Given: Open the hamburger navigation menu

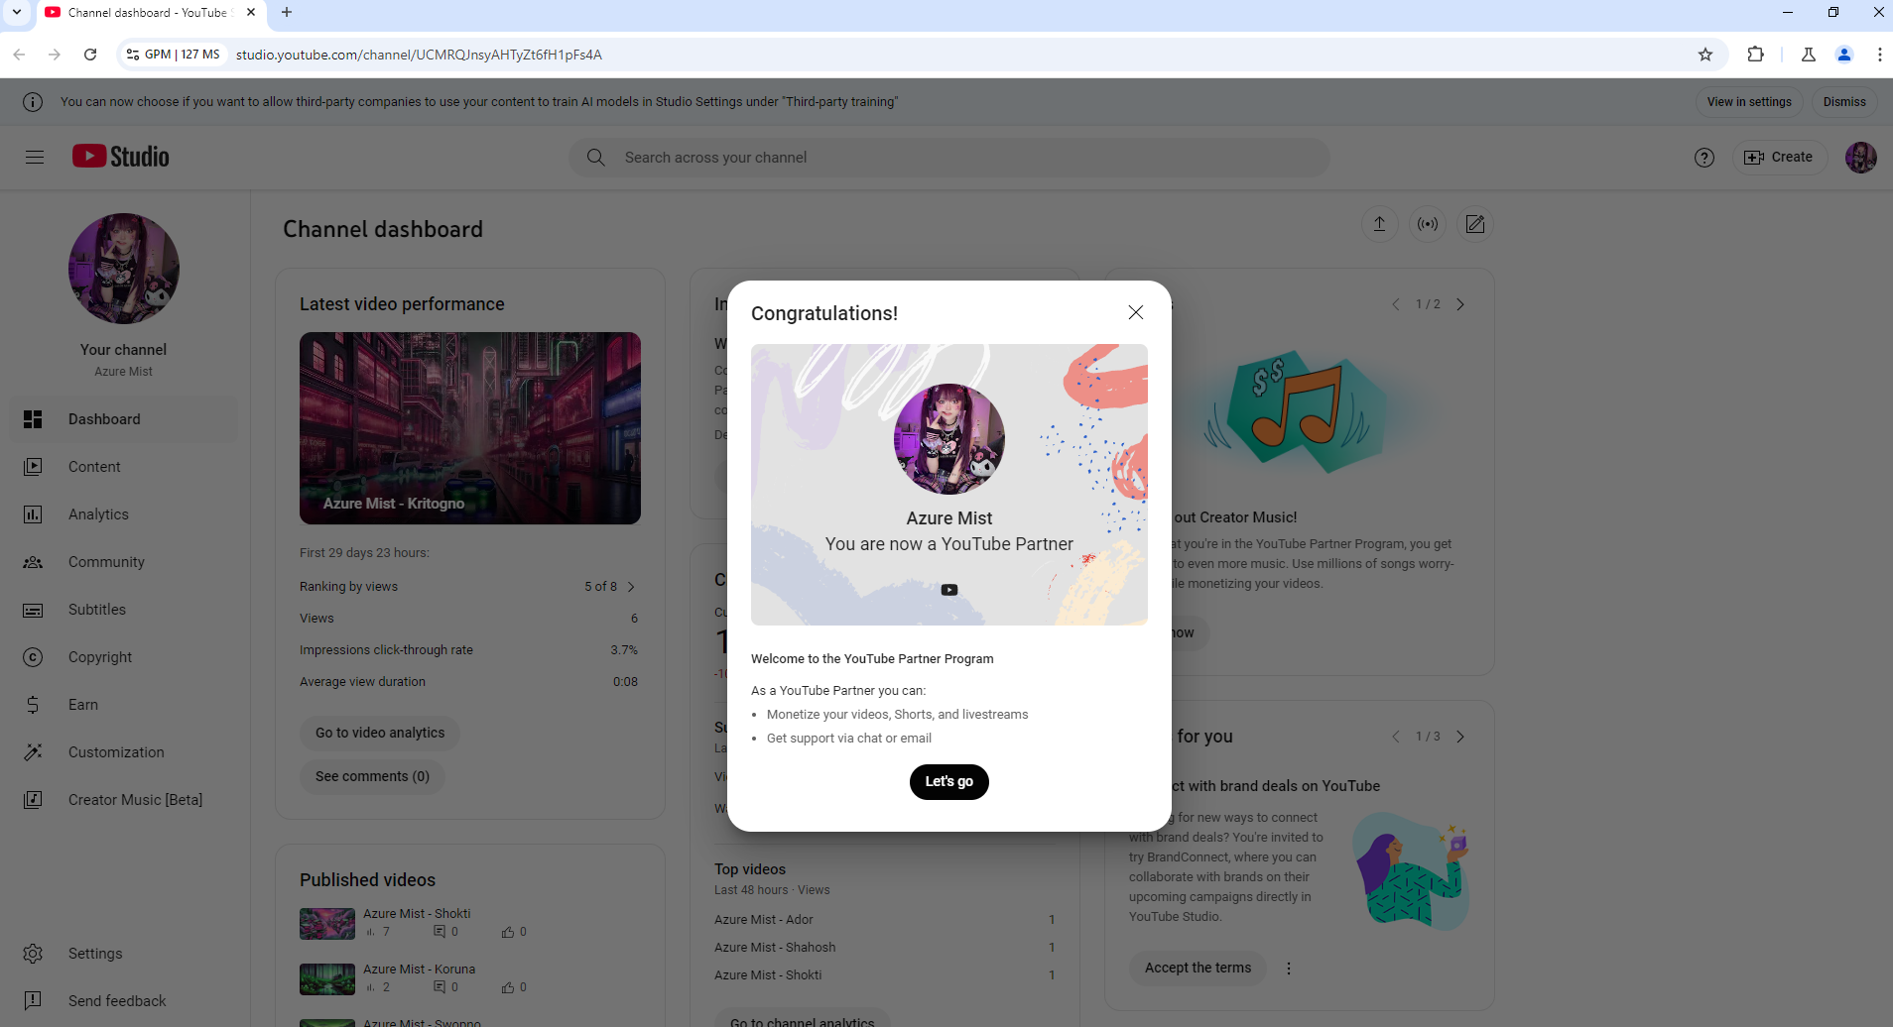Looking at the screenshot, I should (x=35, y=157).
